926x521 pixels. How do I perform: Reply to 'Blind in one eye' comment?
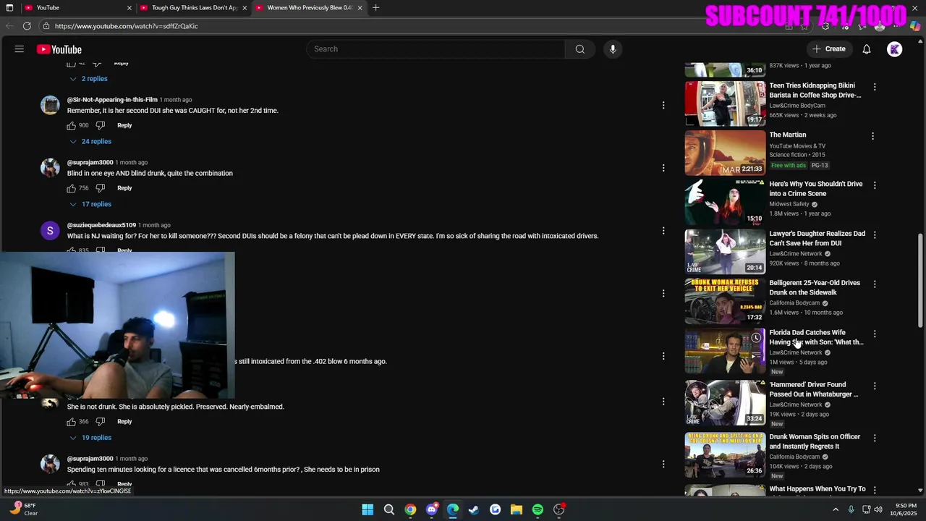(124, 188)
